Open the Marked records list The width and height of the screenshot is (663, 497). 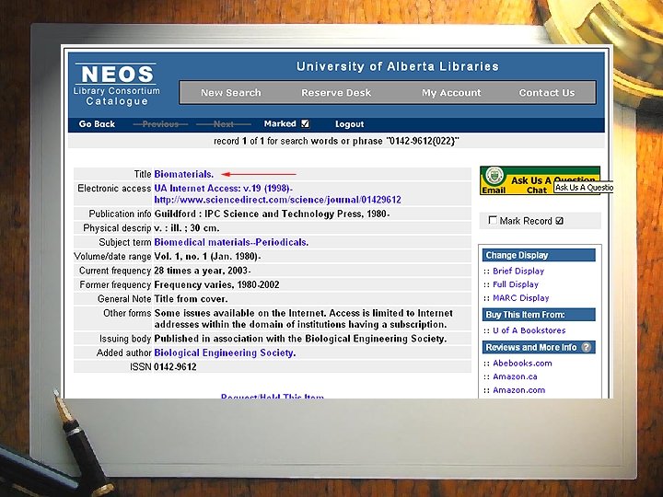(280, 123)
